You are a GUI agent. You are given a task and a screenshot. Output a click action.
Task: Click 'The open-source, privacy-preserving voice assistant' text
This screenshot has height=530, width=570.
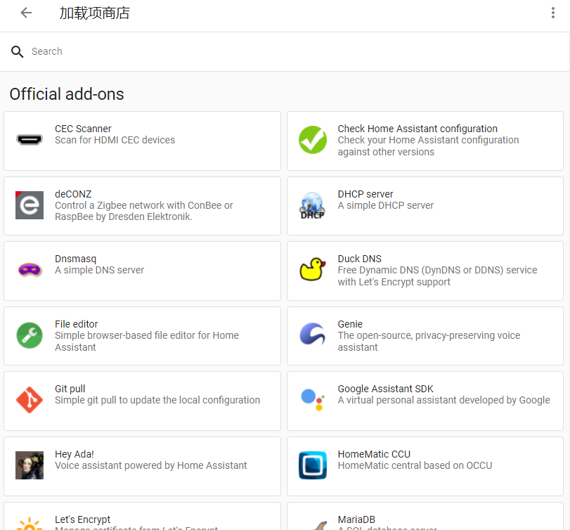429,341
